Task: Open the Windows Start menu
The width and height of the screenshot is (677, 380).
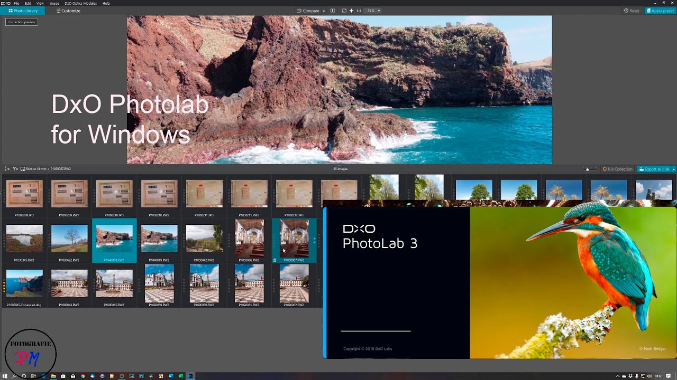Action: [x=5, y=376]
